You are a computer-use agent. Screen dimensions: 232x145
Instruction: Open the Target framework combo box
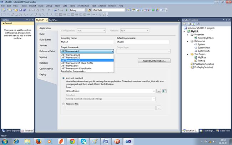pos(87,51)
